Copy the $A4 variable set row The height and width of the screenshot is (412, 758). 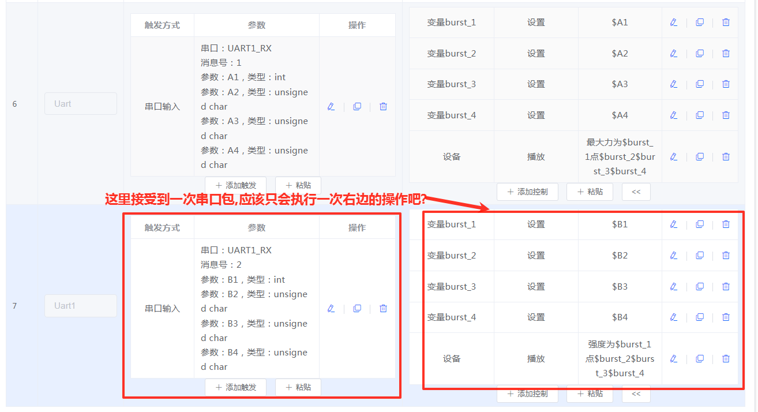[x=700, y=115]
